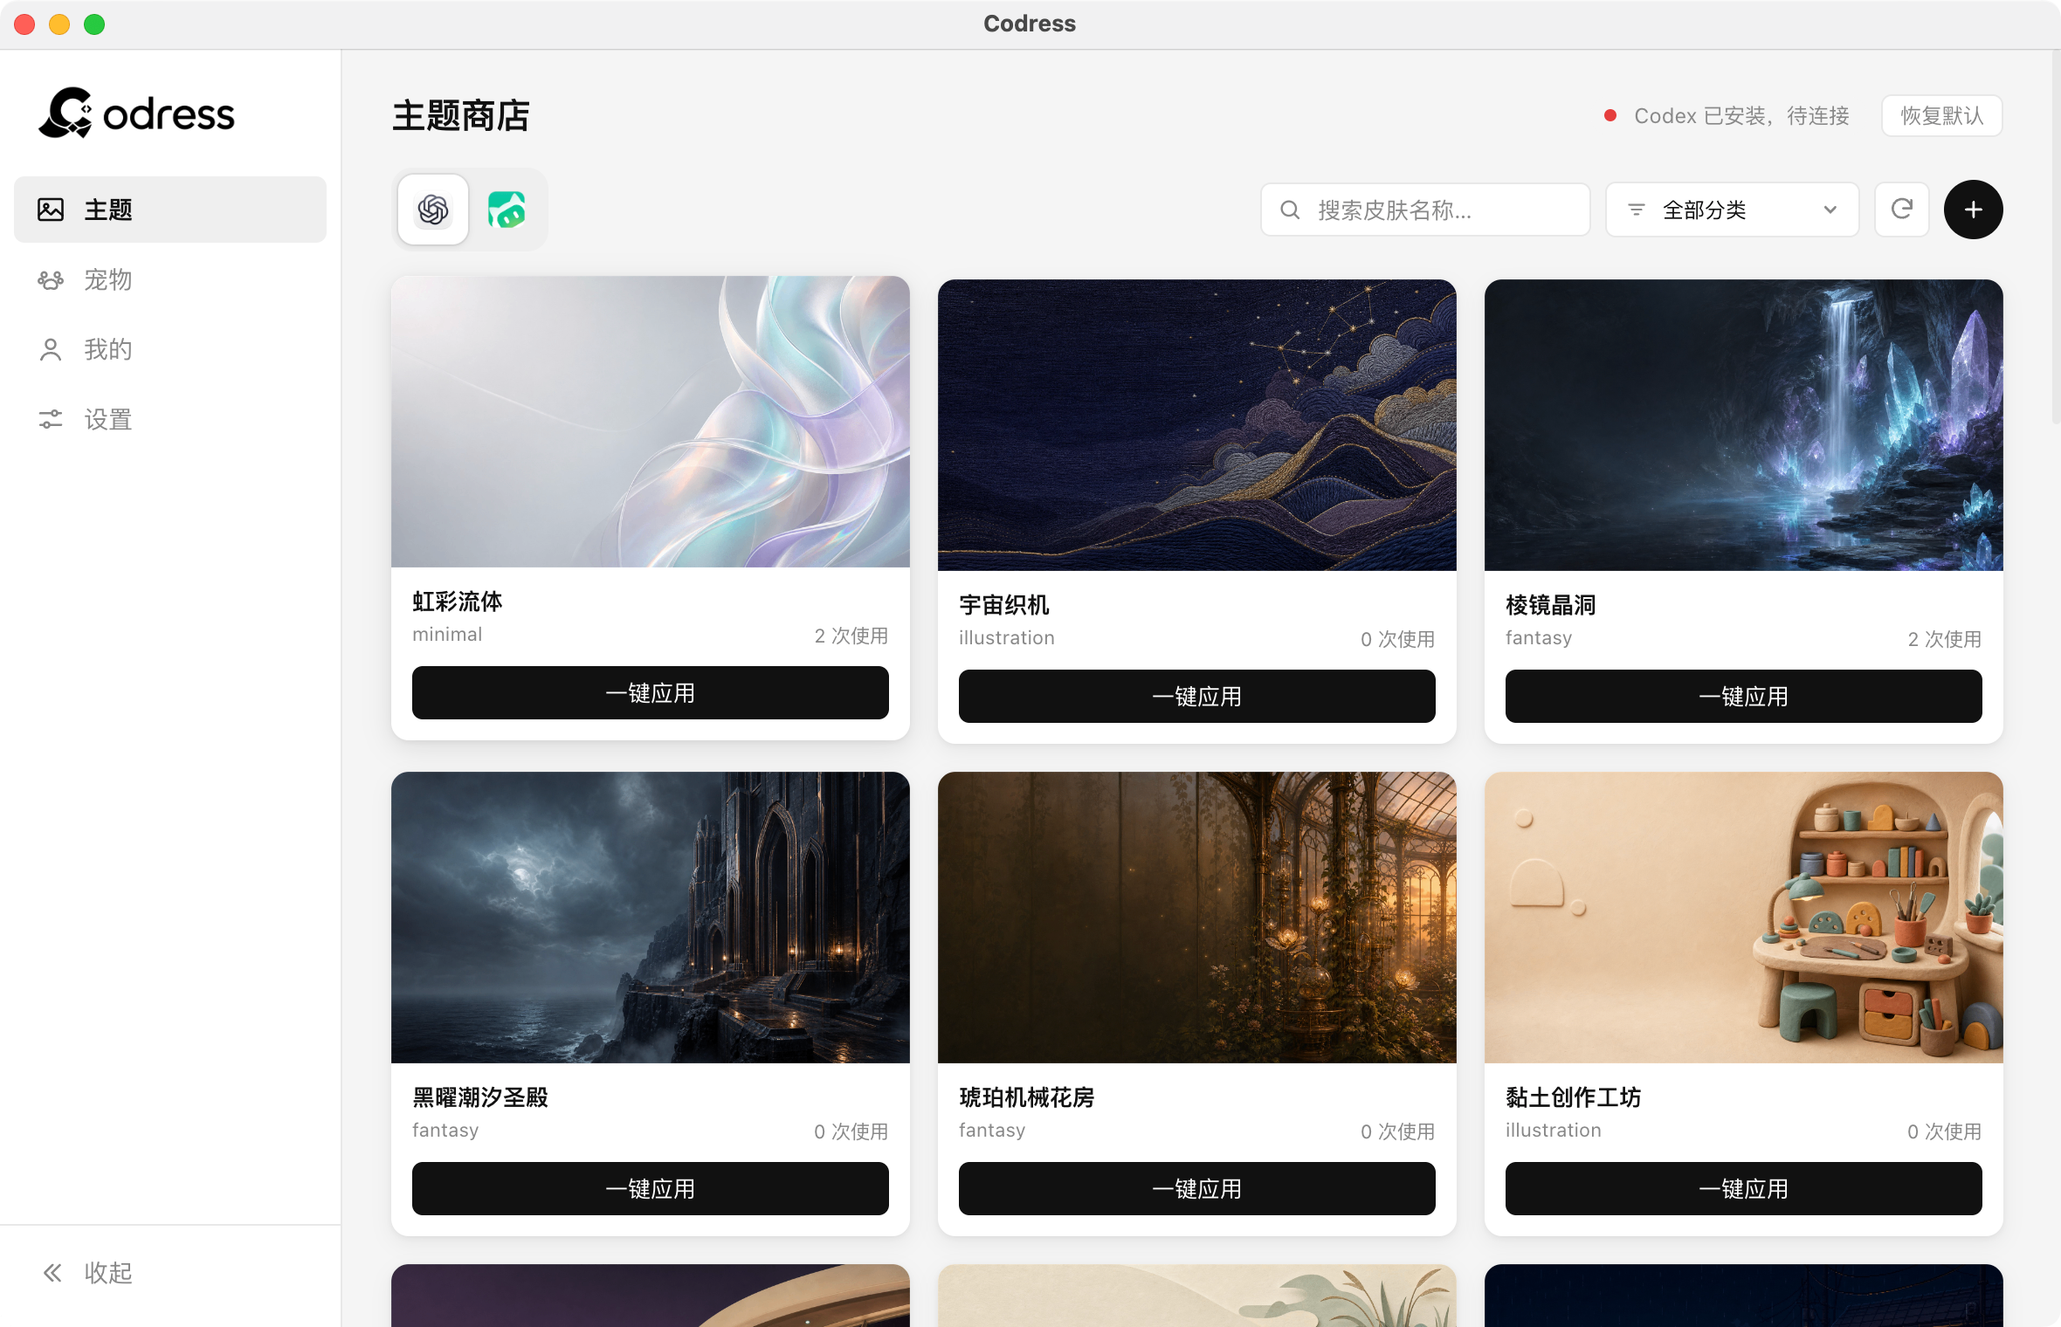The height and width of the screenshot is (1327, 2061).
Task: Click the vertical scrollbar on right edge
Action: click(2056, 236)
